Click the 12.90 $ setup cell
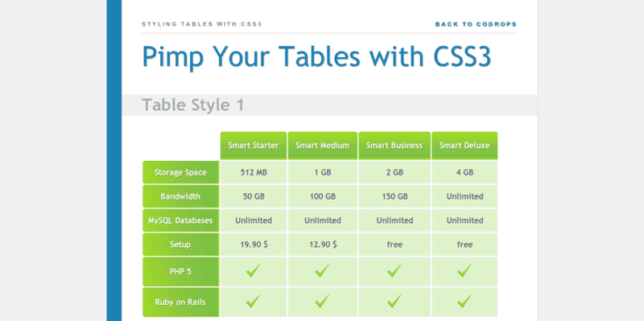Screen dimensions: 644x321 tap(323, 245)
